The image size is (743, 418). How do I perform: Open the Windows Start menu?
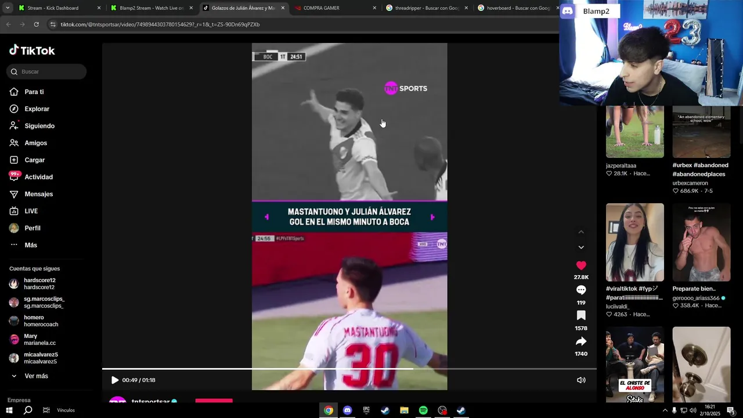tap(9, 410)
